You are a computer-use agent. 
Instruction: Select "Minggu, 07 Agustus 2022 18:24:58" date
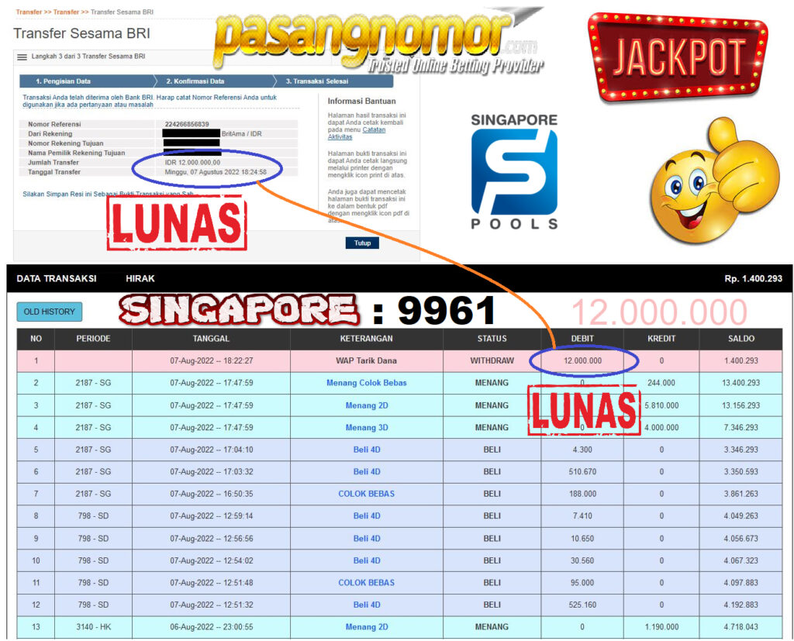tap(216, 172)
